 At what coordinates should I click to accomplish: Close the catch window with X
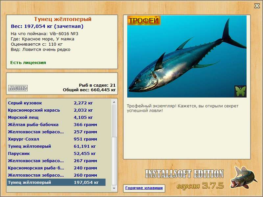[257, 6]
